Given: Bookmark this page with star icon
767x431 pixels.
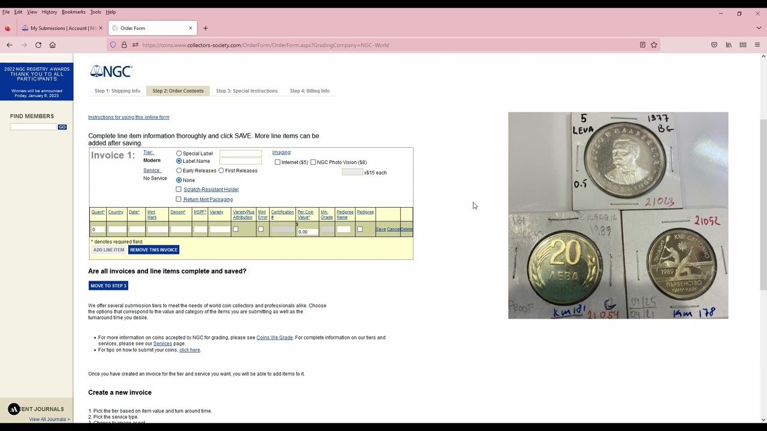Looking at the screenshot, I should pyautogui.click(x=654, y=45).
